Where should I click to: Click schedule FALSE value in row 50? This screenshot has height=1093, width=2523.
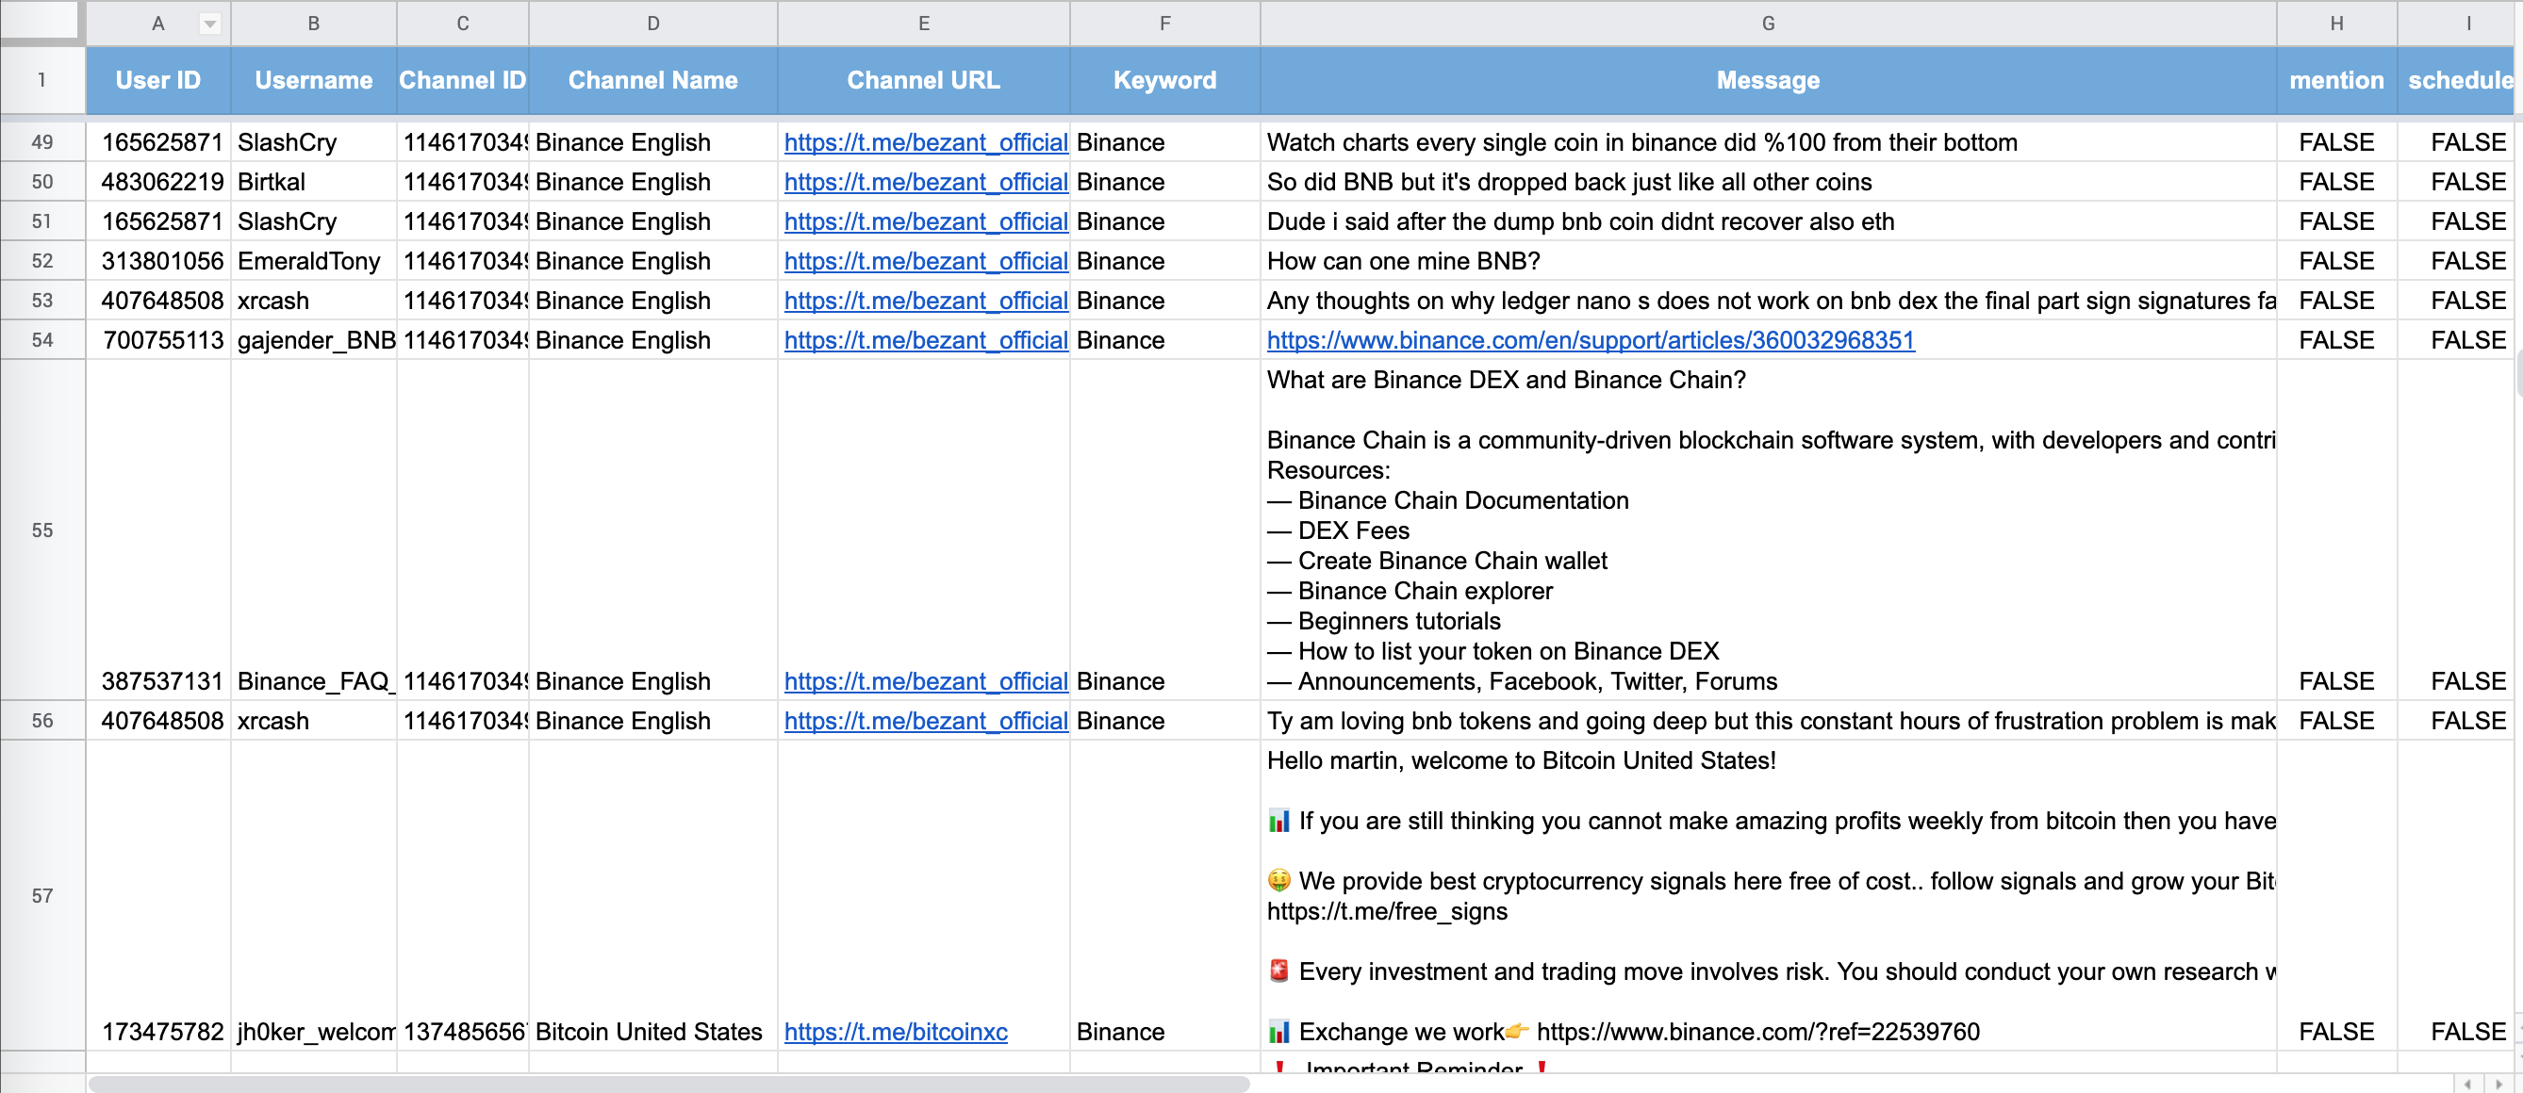tap(2466, 181)
